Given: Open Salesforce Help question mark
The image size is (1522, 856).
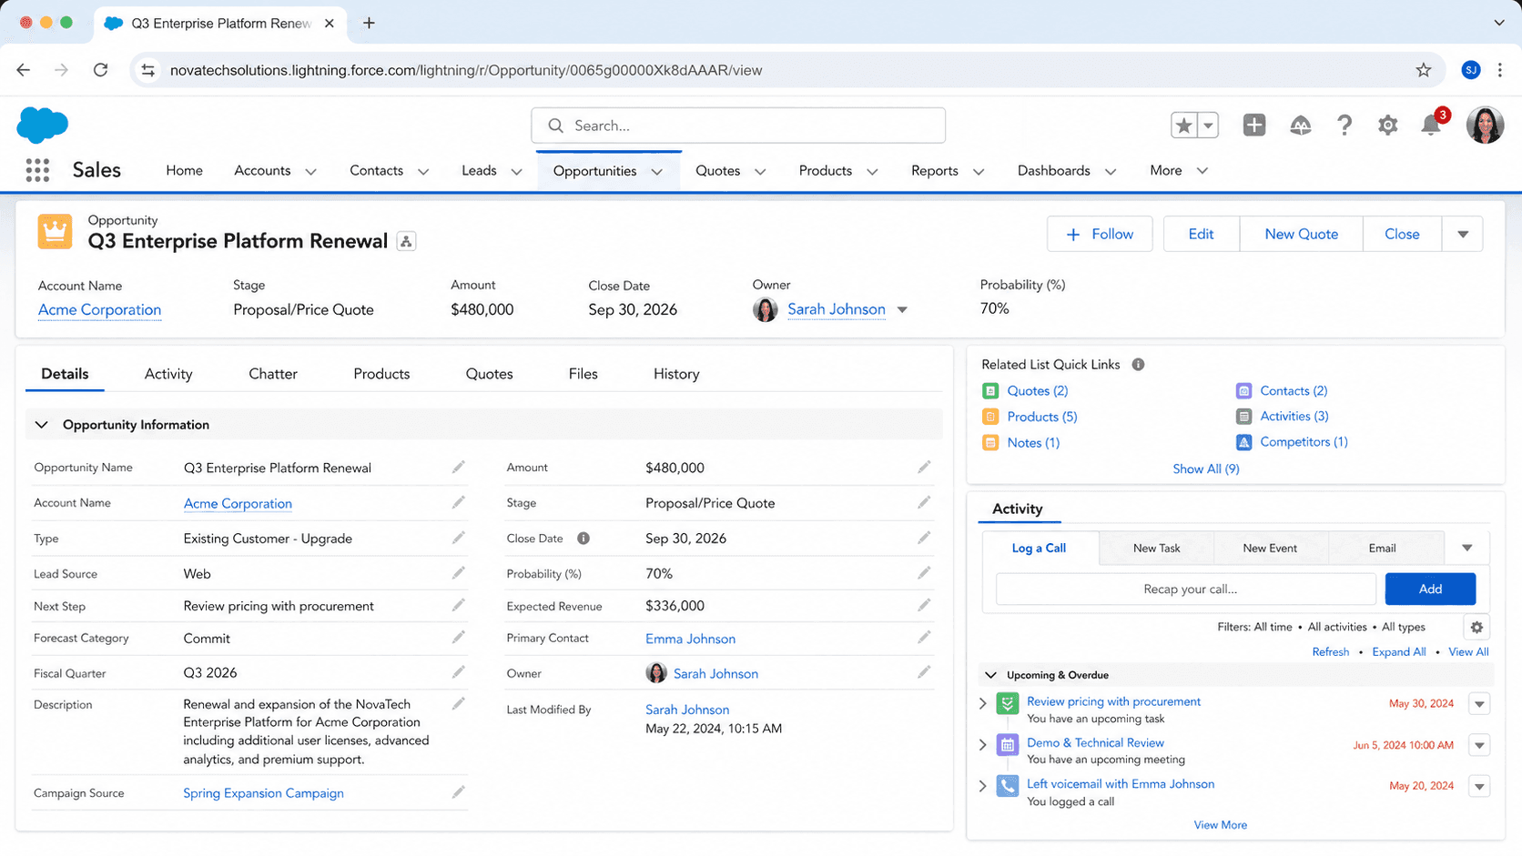Looking at the screenshot, I should pos(1344,126).
